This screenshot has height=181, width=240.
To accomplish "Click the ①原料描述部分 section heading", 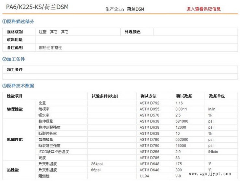I will coord(18,21).
